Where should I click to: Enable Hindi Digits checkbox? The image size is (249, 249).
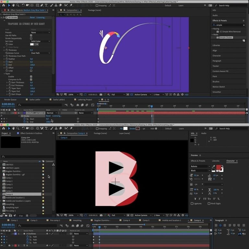[209, 203]
